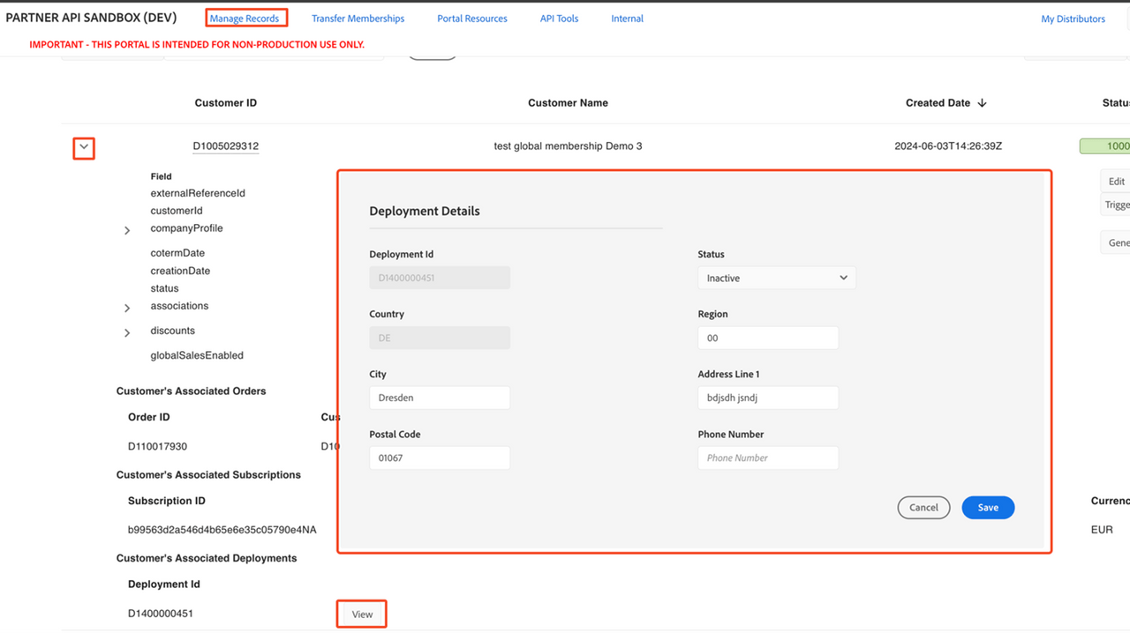Go to Transfer Memberships tab
This screenshot has height=633, width=1130.
pyautogui.click(x=358, y=19)
